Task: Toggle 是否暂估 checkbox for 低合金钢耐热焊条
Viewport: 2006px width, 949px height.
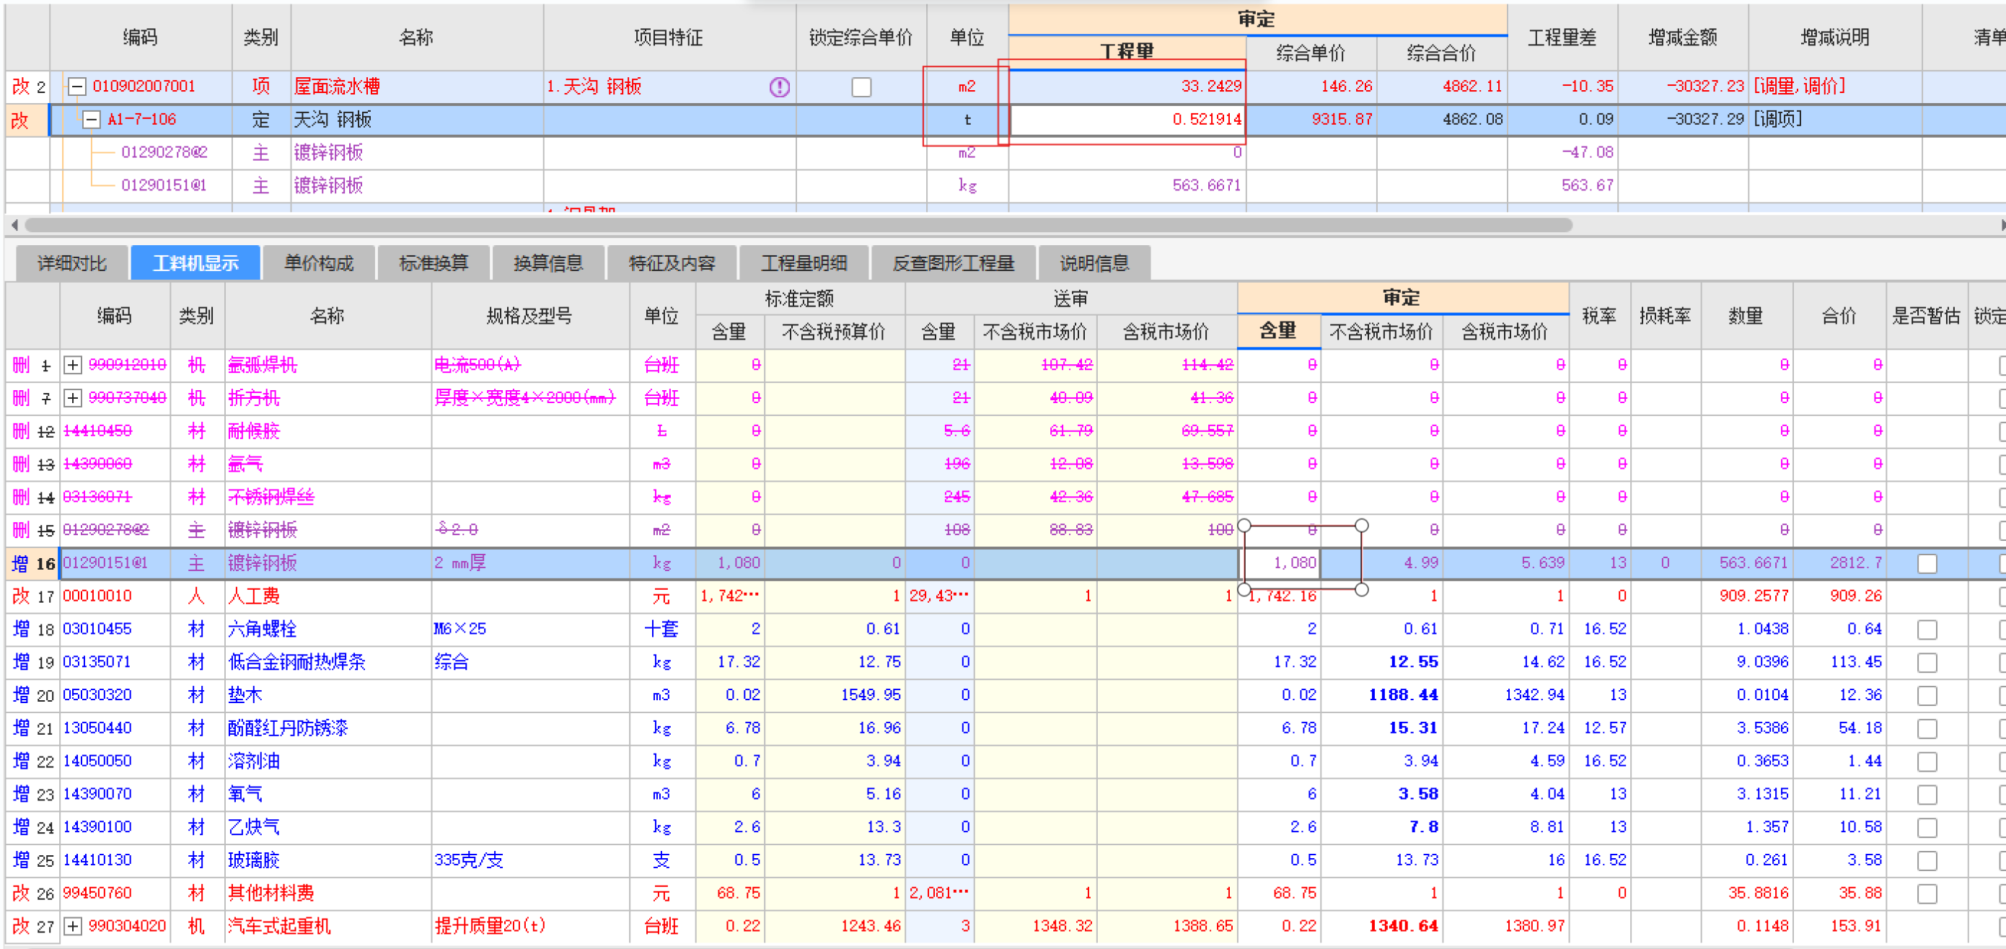Action: click(1927, 662)
